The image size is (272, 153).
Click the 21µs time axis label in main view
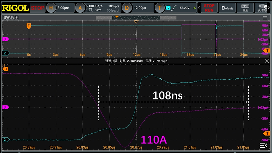(217, 55)
